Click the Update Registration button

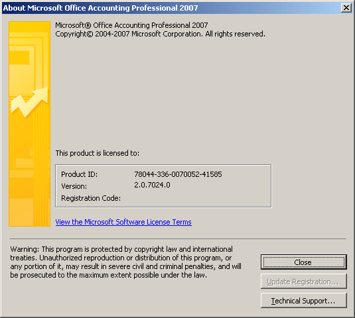(x=304, y=282)
